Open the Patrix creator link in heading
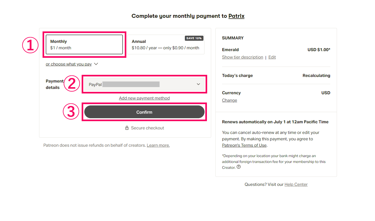The image size is (375, 221). point(236,16)
